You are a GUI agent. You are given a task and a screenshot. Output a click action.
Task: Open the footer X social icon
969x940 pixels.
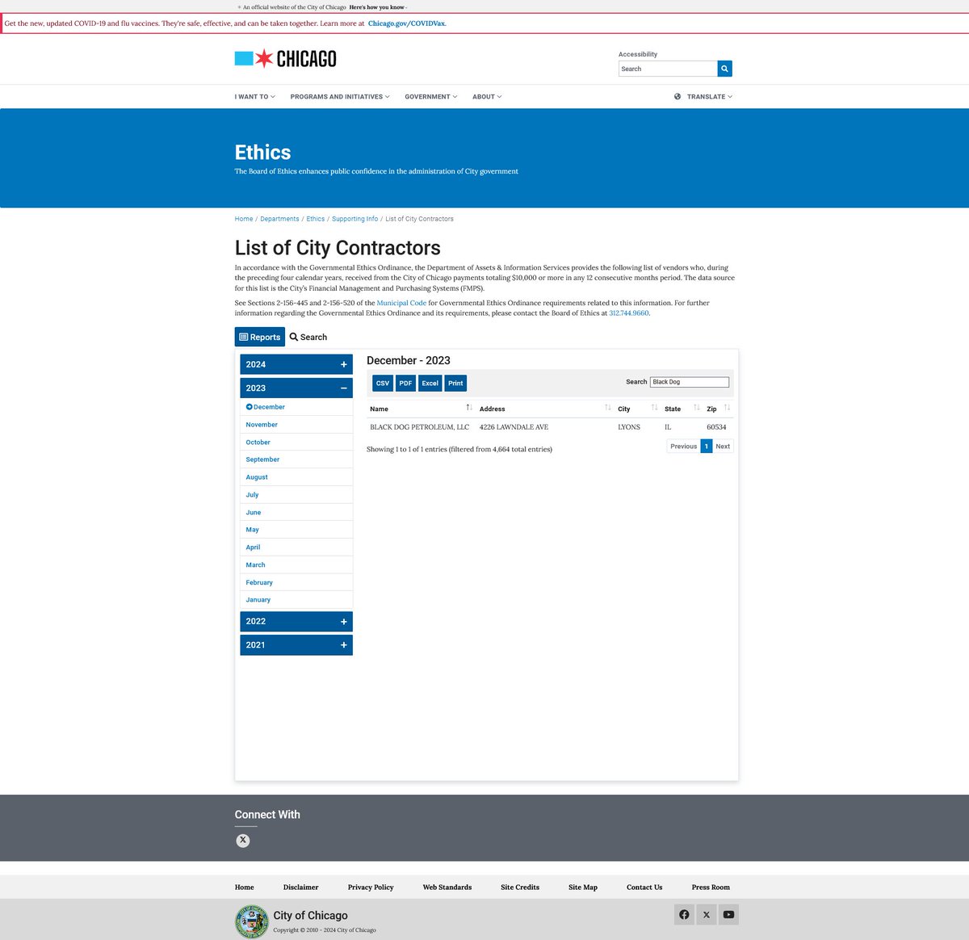pyautogui.click(x=707, y=914)
